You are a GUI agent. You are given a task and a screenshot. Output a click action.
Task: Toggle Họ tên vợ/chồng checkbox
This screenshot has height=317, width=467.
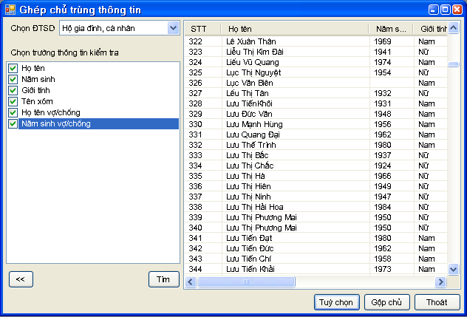point(13,112)
